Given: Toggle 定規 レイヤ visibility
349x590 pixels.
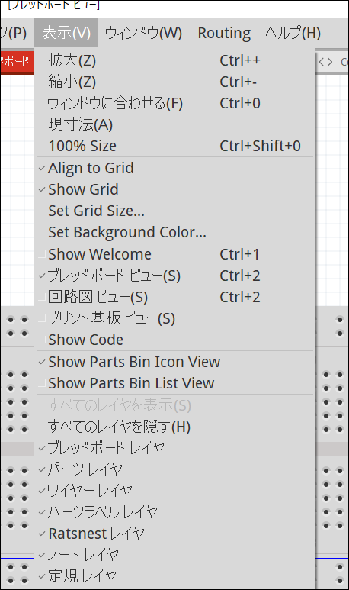Looking at the screenshot, I should (174, 576).
